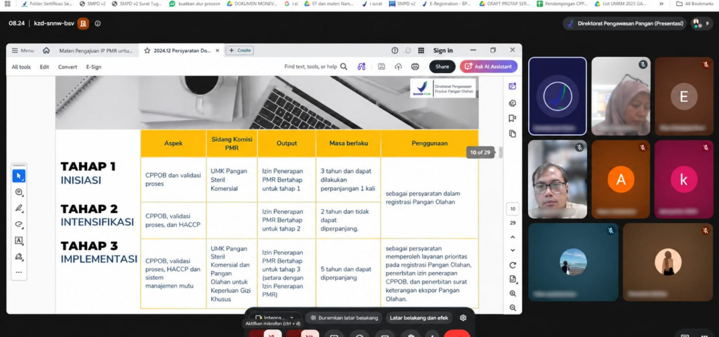Select the arrow selection tool
Viewport: 719px width, 337px height.
tap(19, 176)
